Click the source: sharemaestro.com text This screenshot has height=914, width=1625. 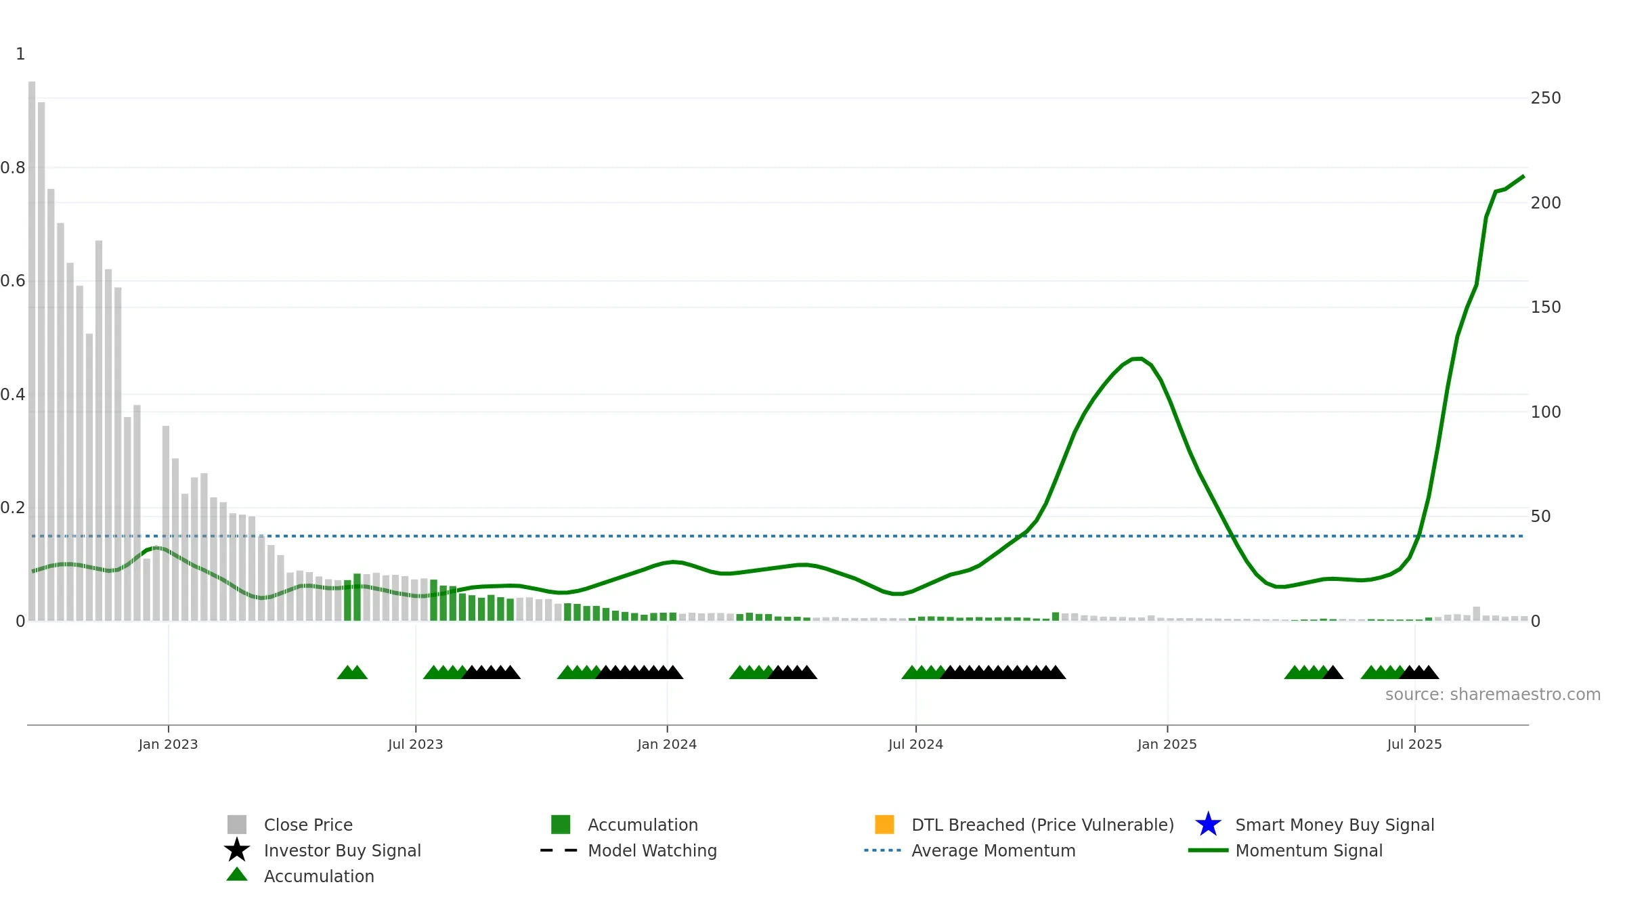tap(1493, 695)
